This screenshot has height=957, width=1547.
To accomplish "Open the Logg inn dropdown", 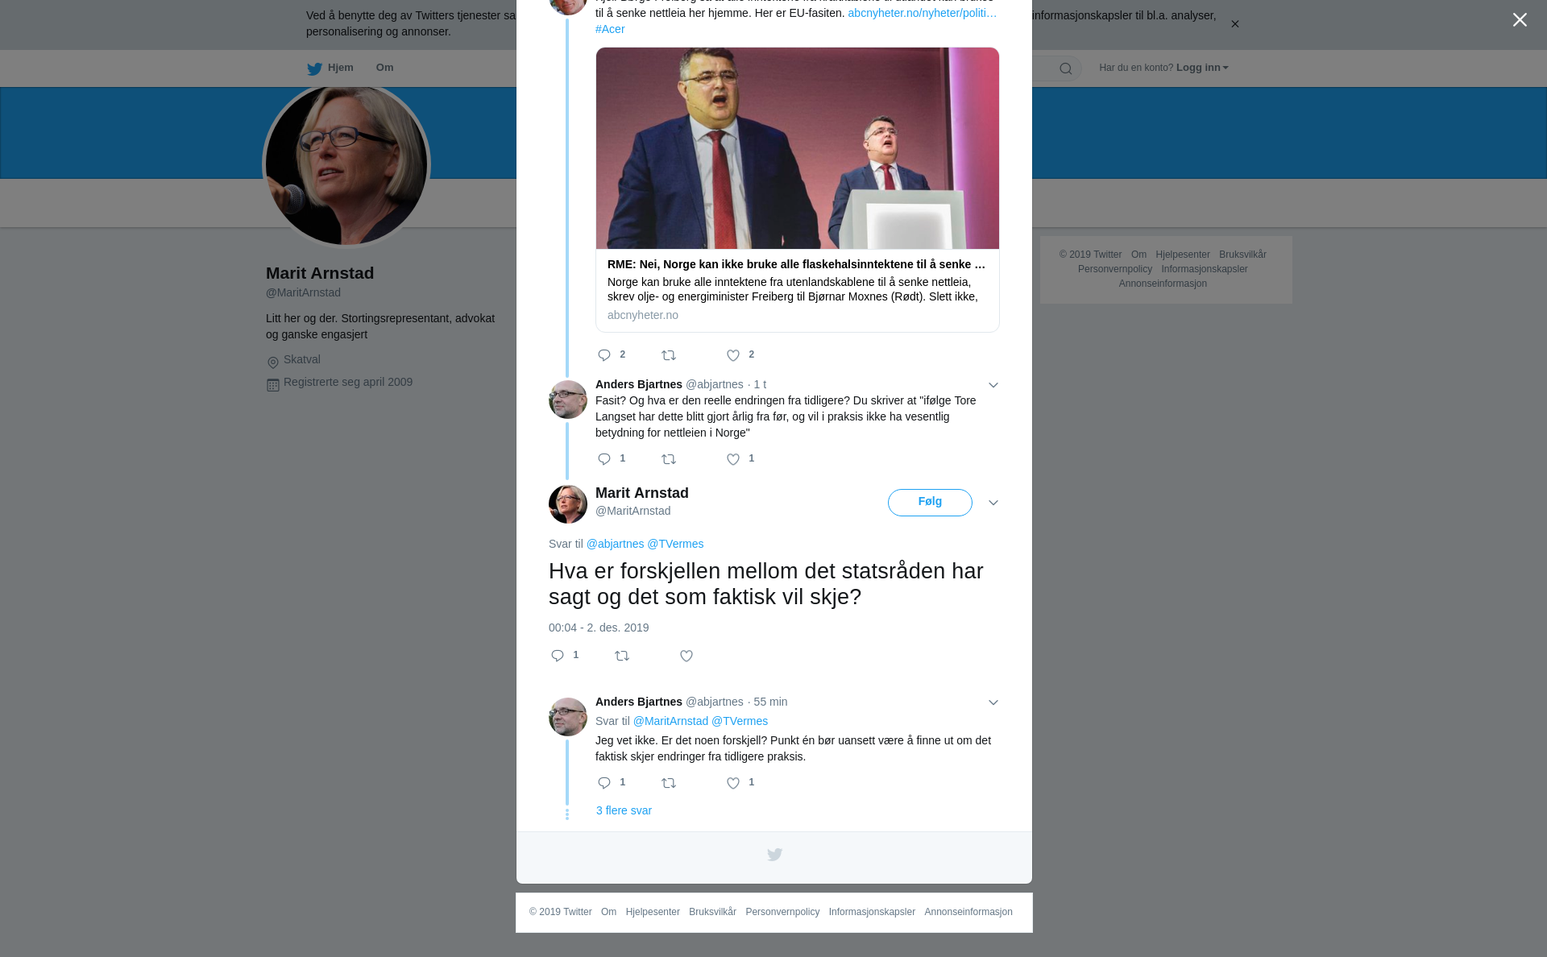I will pyautogui.click(x=1201, y=68).
